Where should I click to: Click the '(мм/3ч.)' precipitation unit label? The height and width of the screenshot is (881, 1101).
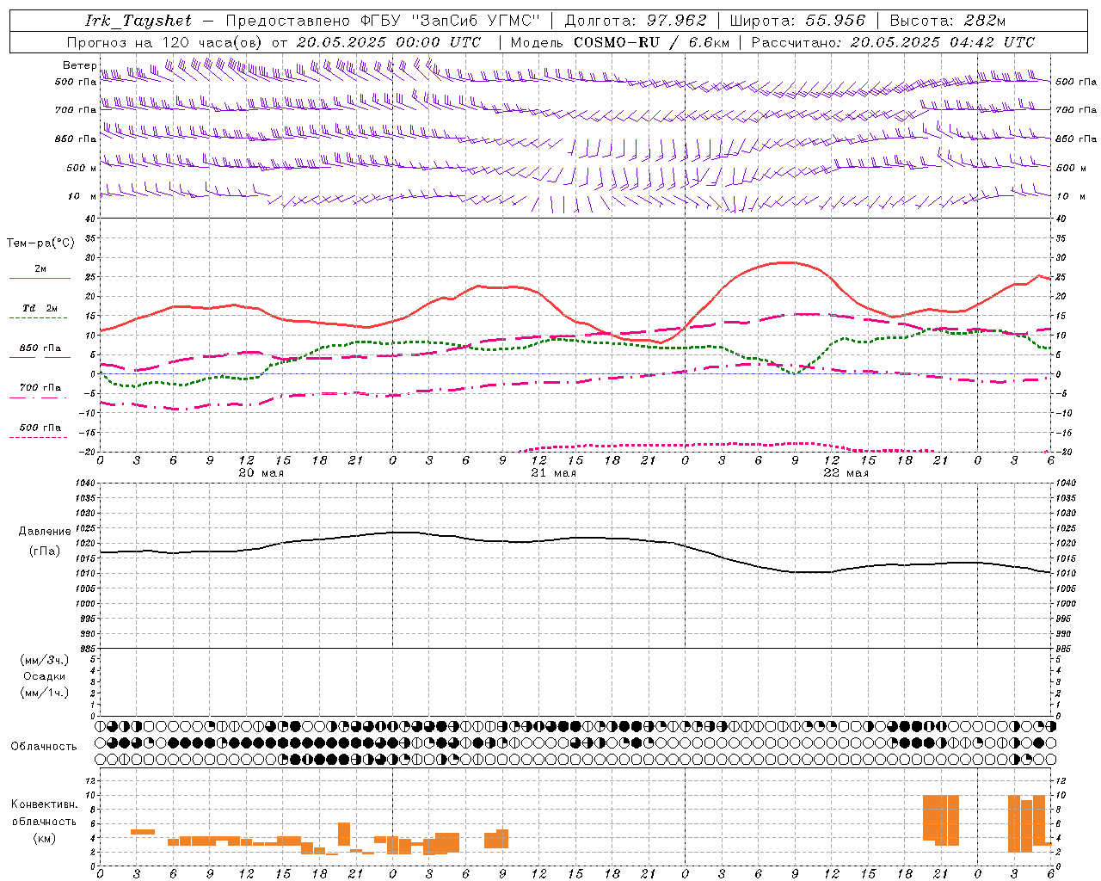(45, 661)
